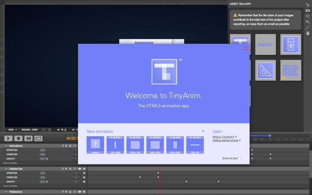The image size is (312, 195).
Task: Choose the custom new animation preset
Action: (x=95, y=145)
